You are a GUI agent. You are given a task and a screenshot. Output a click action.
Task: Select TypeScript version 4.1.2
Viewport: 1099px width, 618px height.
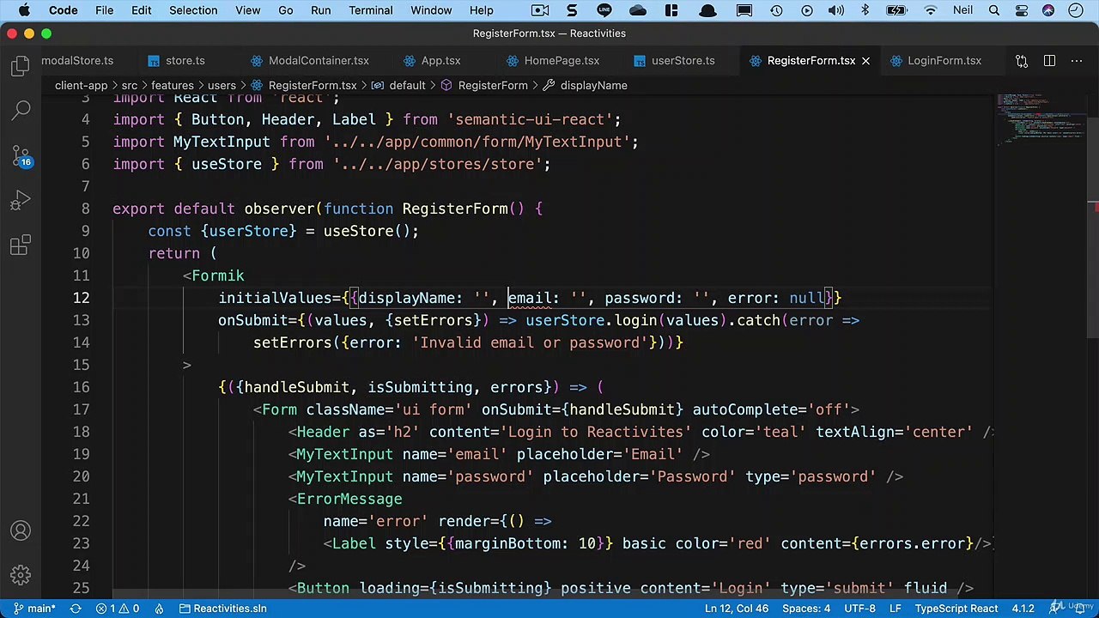(1025, 609)
